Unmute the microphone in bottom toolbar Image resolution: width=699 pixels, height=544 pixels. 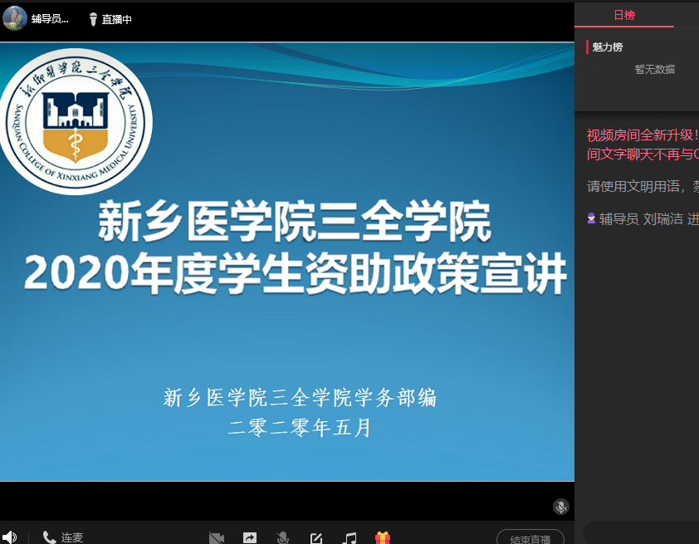(283, 538)
